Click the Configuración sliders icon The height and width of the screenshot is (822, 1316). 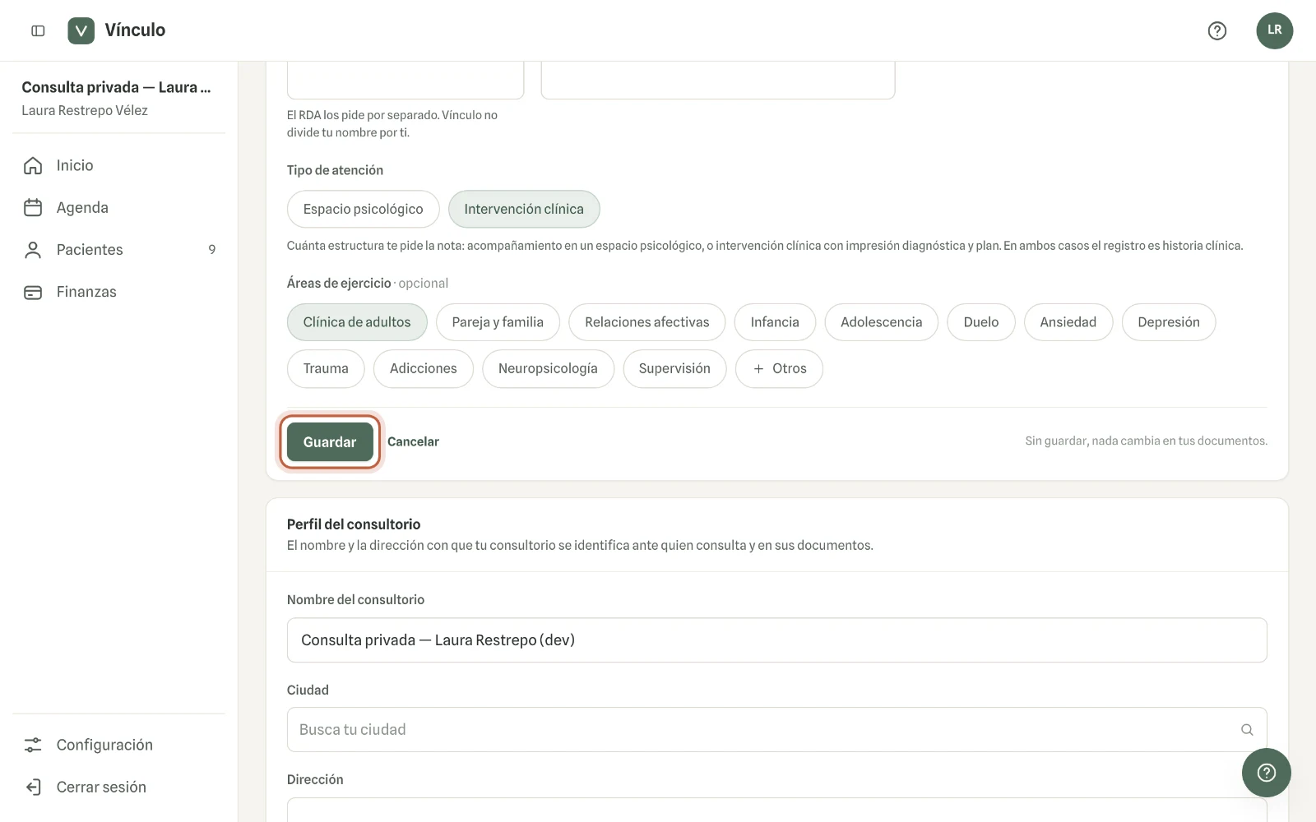point(33,745)
